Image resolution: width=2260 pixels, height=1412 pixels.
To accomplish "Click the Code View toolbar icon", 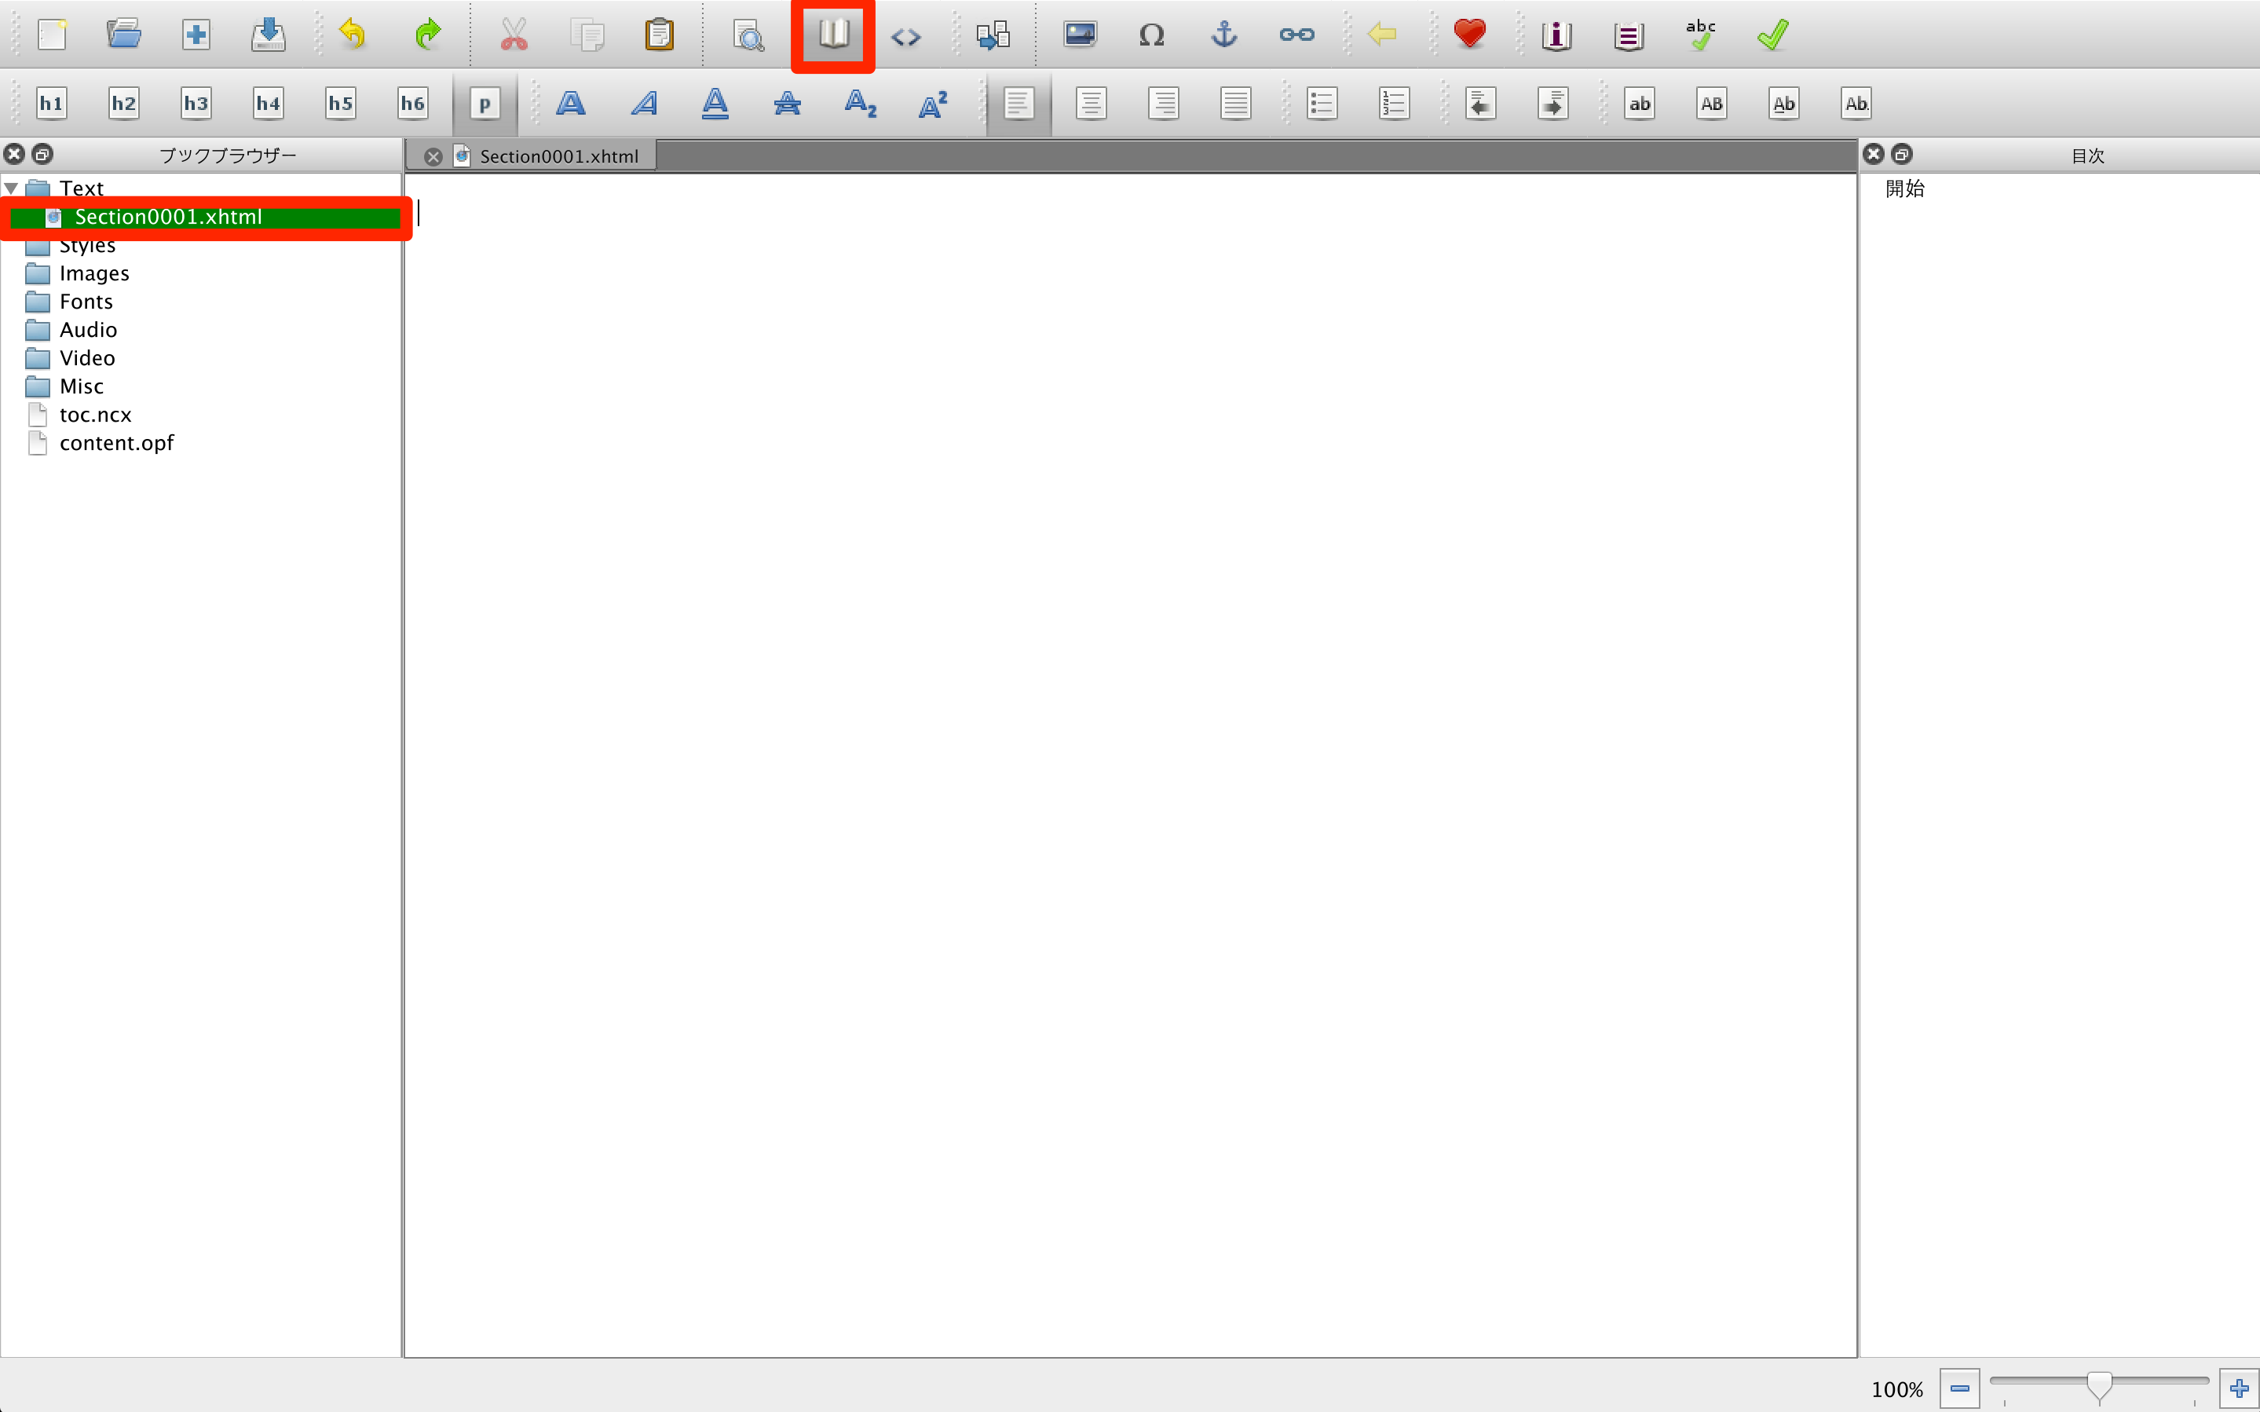I will 905,36.
